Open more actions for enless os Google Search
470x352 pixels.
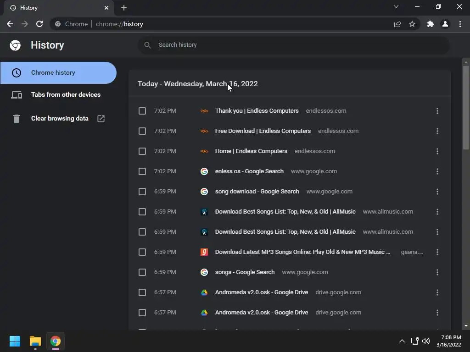[437, 171]
